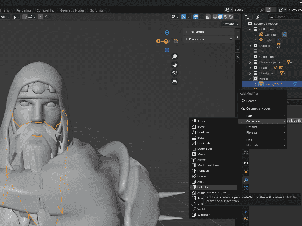Click the modifier Search field

point(262,101)
